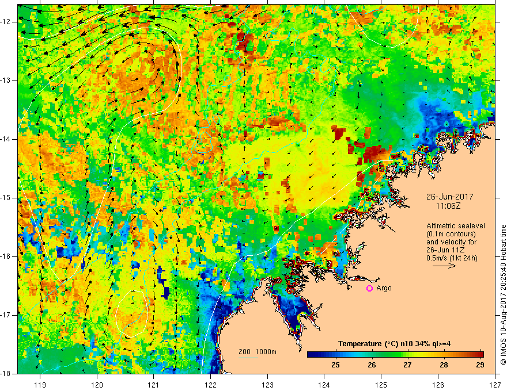Screen dimensions: 507x391
Task: Click longitude label 119 on bottom axis
Action: click(x=40, y=385)
